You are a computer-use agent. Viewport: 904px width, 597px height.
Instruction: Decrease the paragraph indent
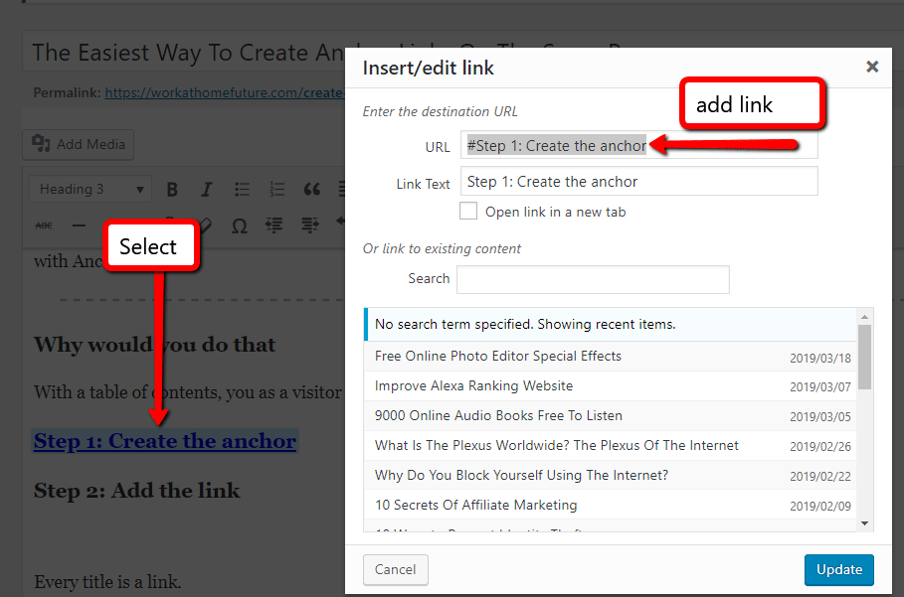[x=274, y=225]
